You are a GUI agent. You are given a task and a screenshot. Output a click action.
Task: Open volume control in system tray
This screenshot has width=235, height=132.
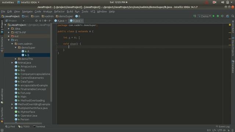223,2
